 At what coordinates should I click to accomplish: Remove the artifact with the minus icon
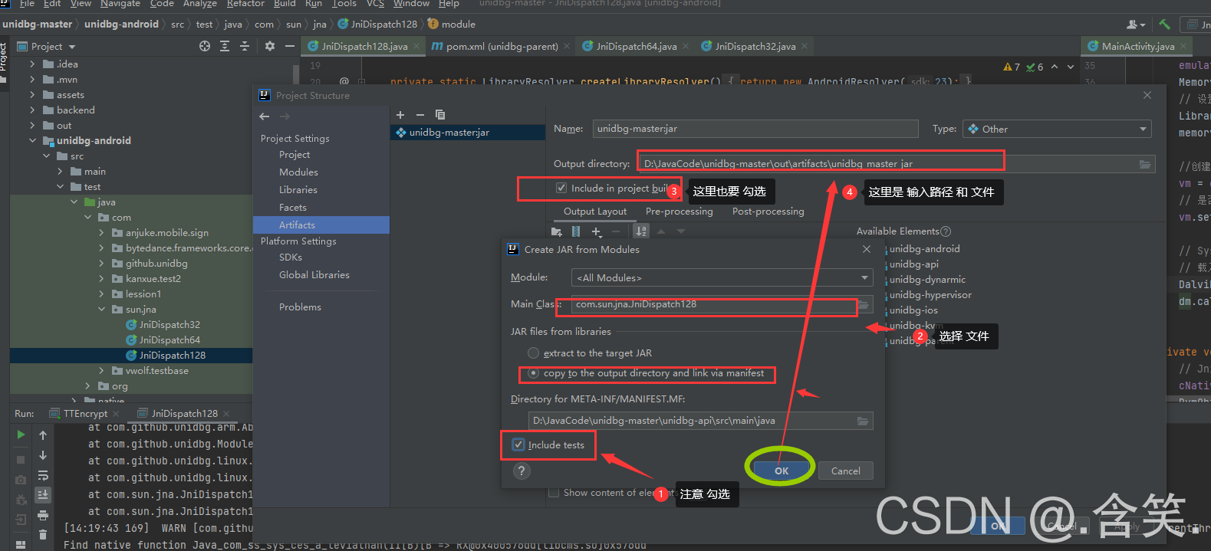420,115
